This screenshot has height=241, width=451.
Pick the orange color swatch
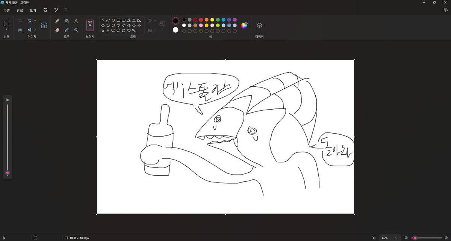[x=207, y=20]
